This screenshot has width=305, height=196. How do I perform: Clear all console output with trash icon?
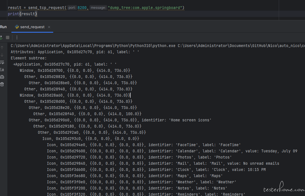[x=2, y=84]
